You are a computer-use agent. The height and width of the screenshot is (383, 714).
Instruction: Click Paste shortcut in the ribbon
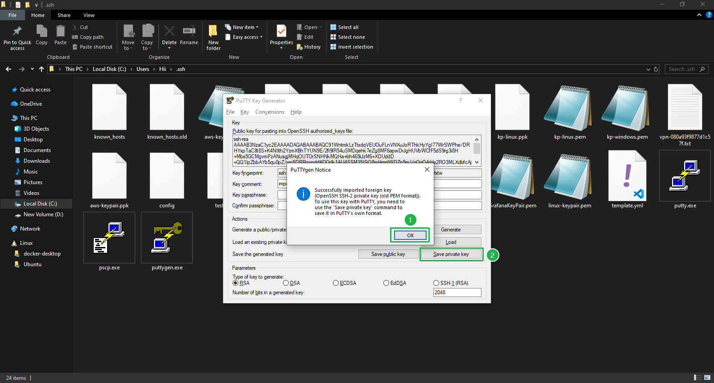(92, 47)
